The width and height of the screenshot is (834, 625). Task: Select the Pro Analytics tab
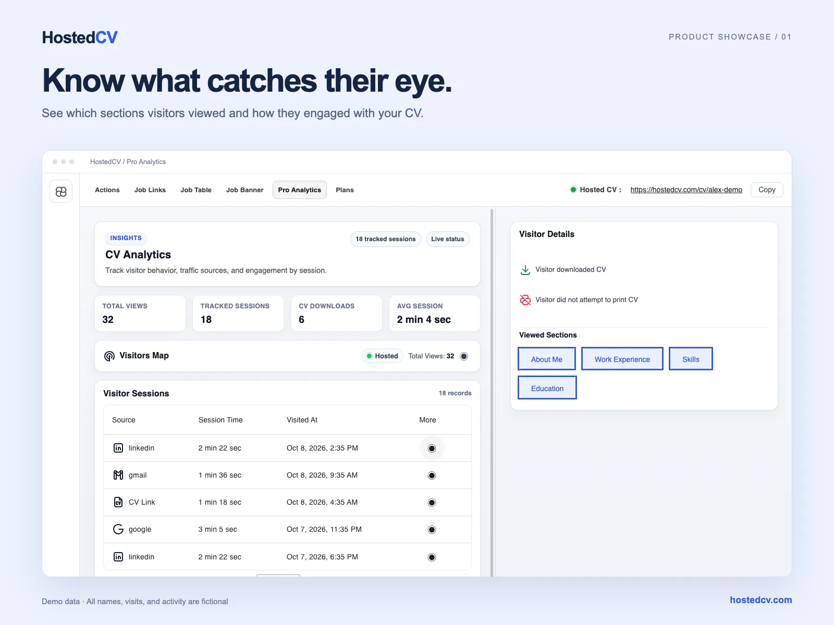click(300, 190)
